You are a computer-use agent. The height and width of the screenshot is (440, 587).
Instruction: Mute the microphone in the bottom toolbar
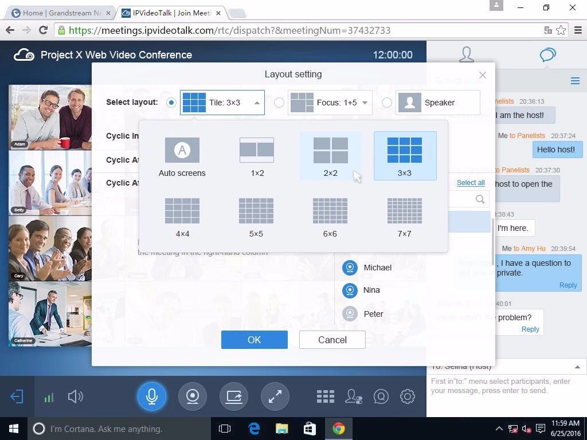click(x=151, y=396)
